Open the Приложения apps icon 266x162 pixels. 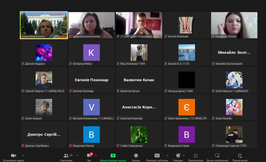[x=196, y=156]
